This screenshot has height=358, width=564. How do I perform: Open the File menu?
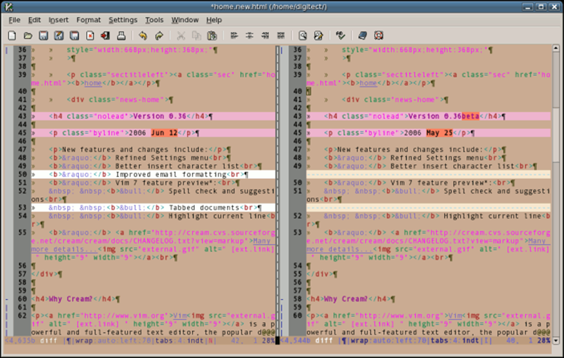click(x=14, y=20)
